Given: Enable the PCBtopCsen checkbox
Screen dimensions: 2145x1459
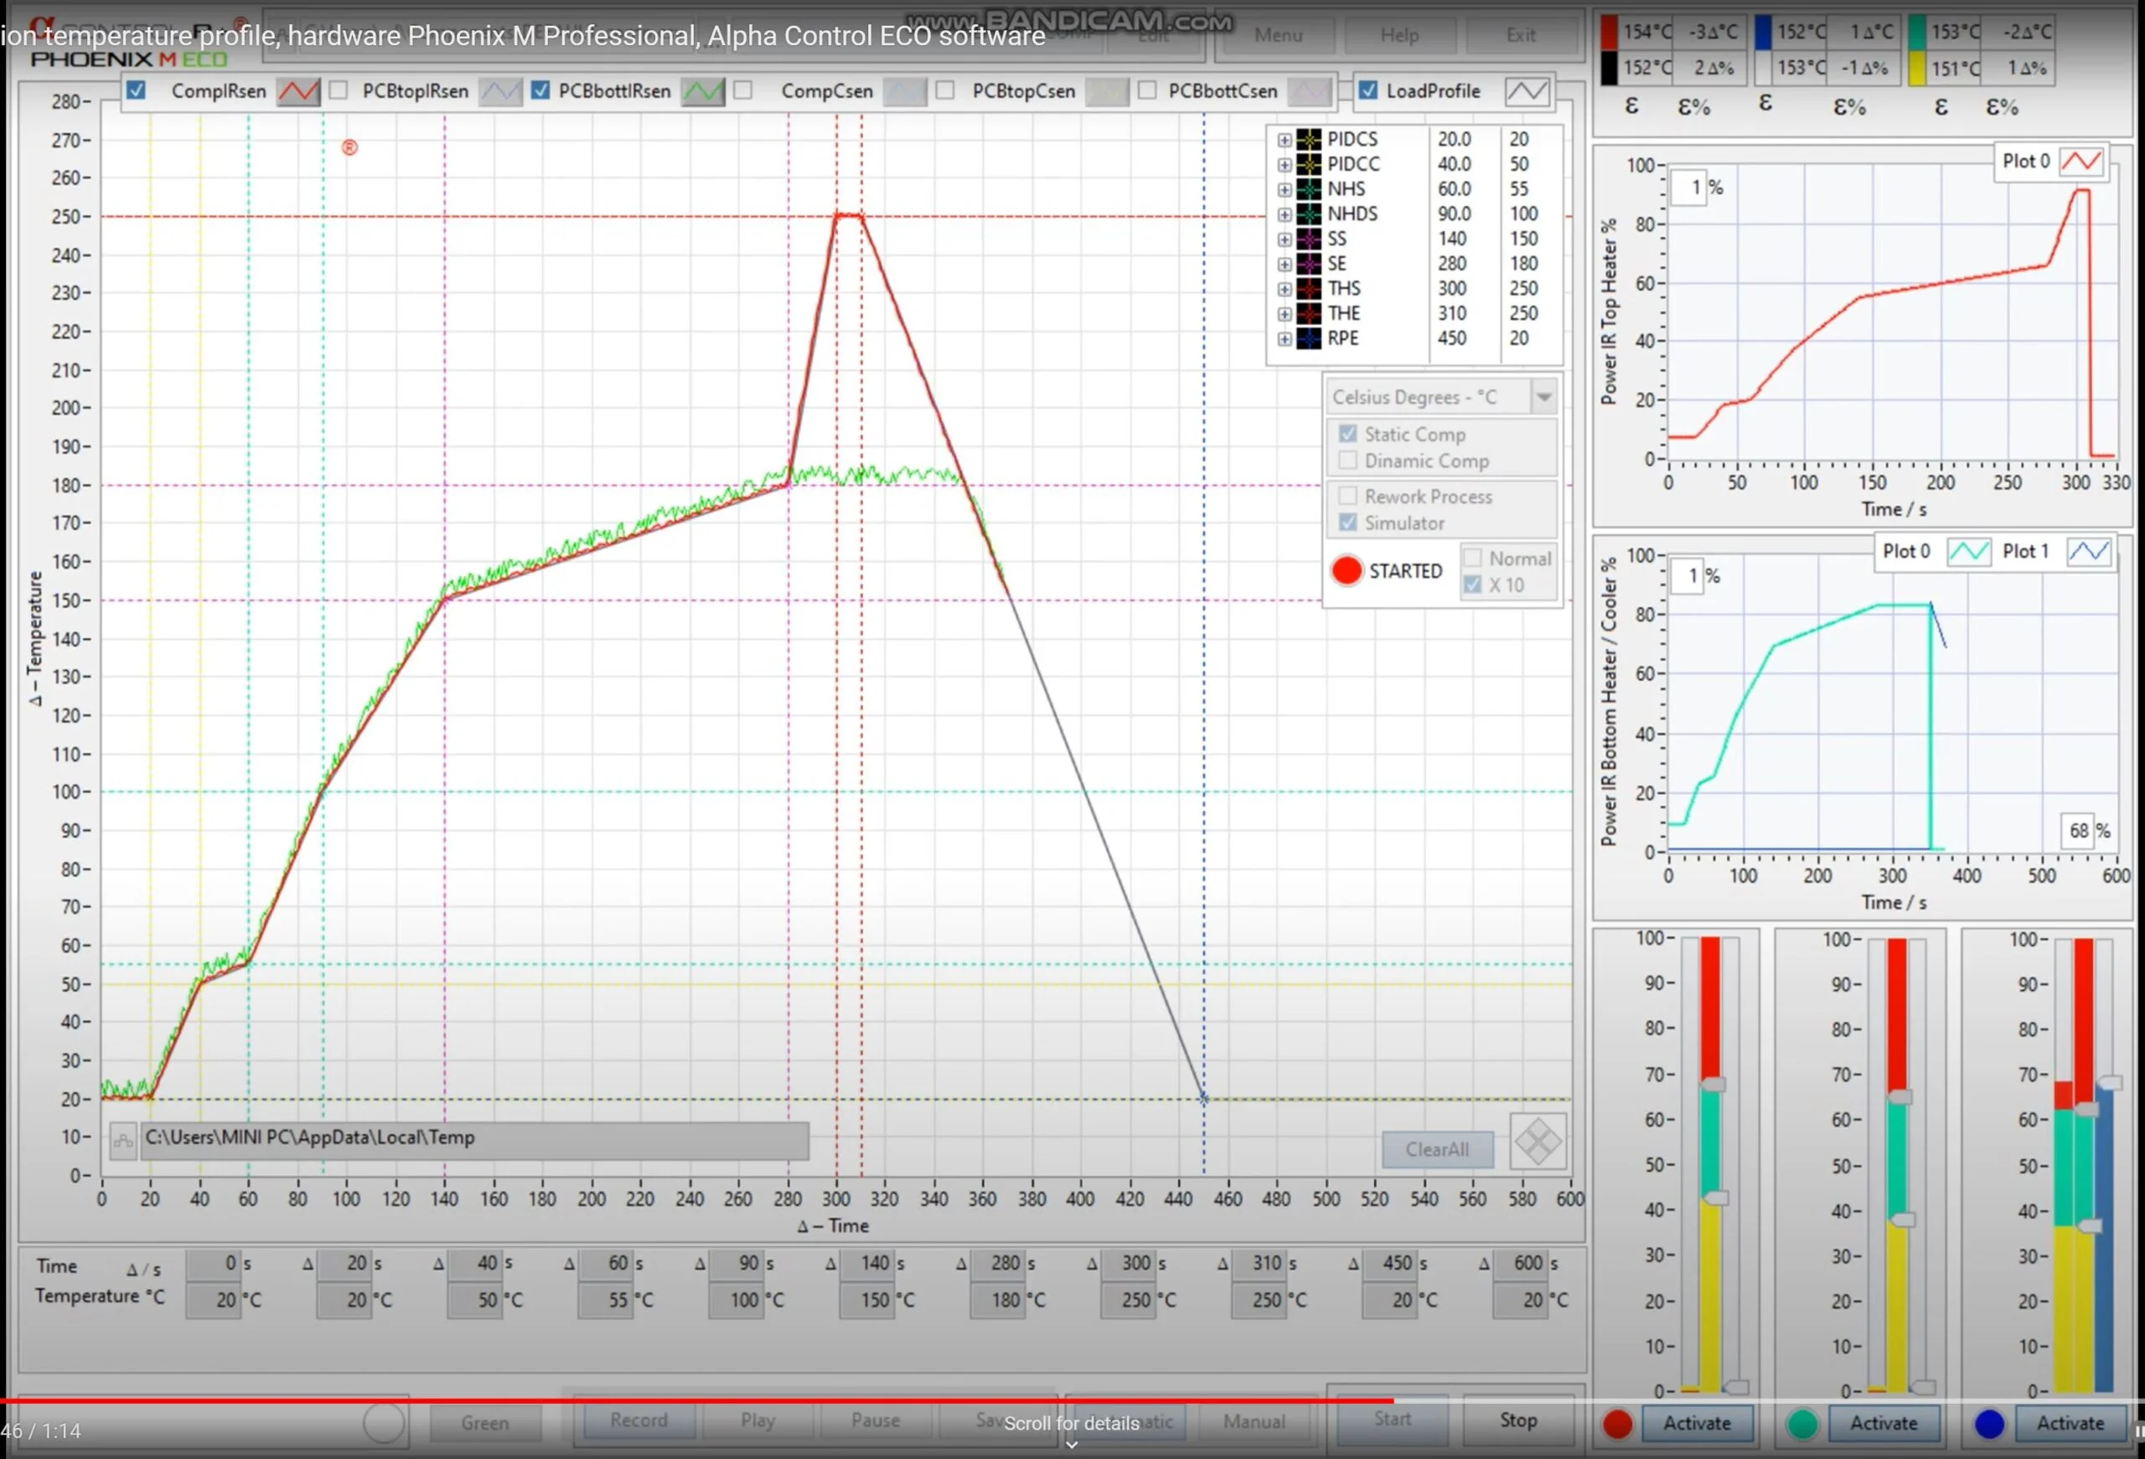Looking at the screenshot, I should point(945,90).
